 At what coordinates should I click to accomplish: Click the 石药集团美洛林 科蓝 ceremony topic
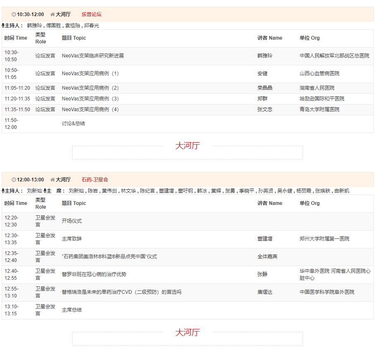(109, 256)
